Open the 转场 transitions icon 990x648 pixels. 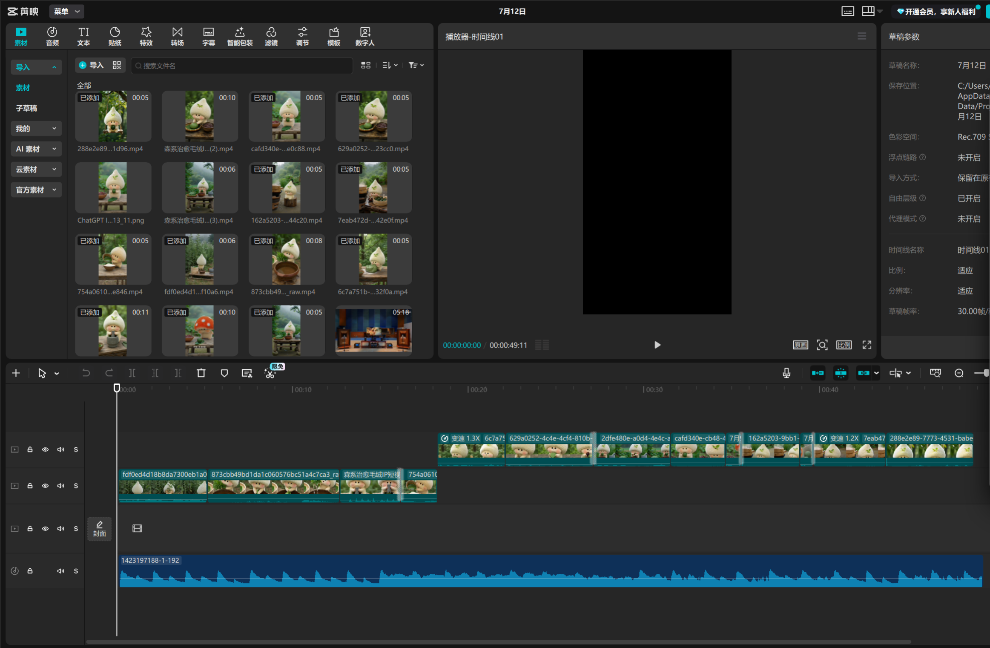click(177, 37)
